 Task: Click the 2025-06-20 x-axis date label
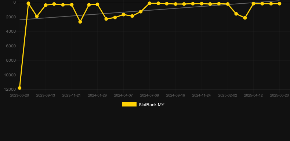(279, 95)
